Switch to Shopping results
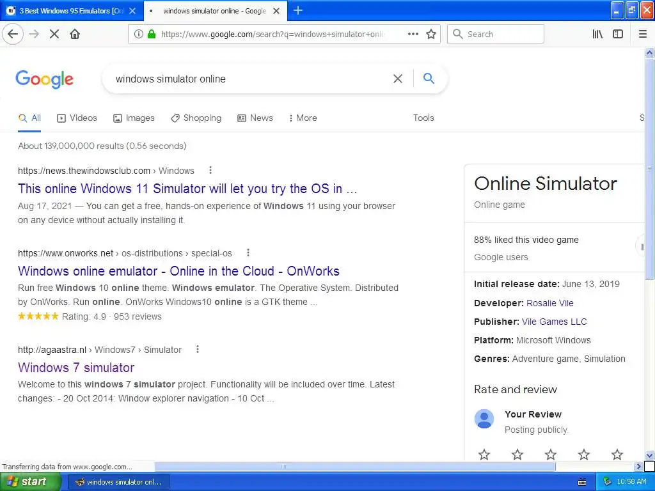The width and height of the screenshot is (655, 491). point(196,118)
